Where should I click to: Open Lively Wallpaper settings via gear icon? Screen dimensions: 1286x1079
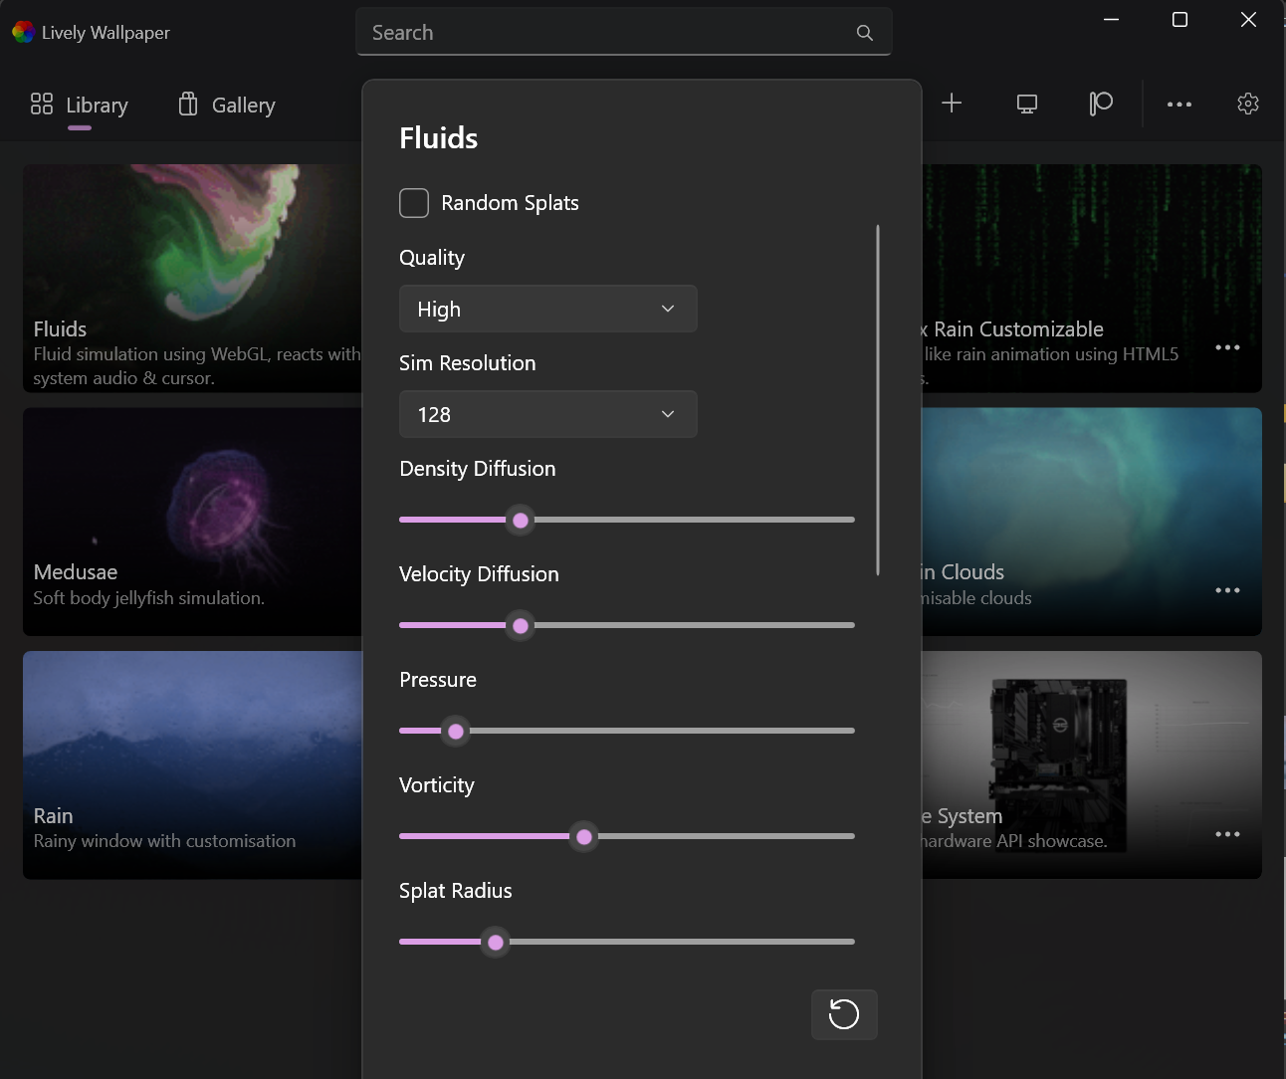click(x=1247, y=103)
